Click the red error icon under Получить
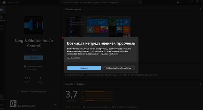Image resolution: width=203 pixels, height=110 pixels. click(x=25, y=66)
